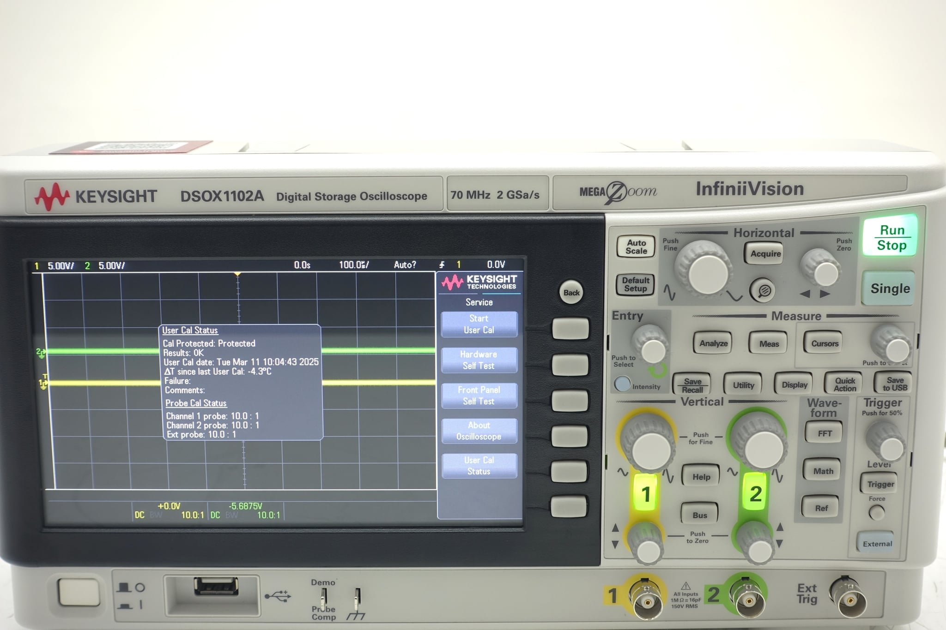Open the Acquire menu key
The image size is (946, 630).
[765, 253]
